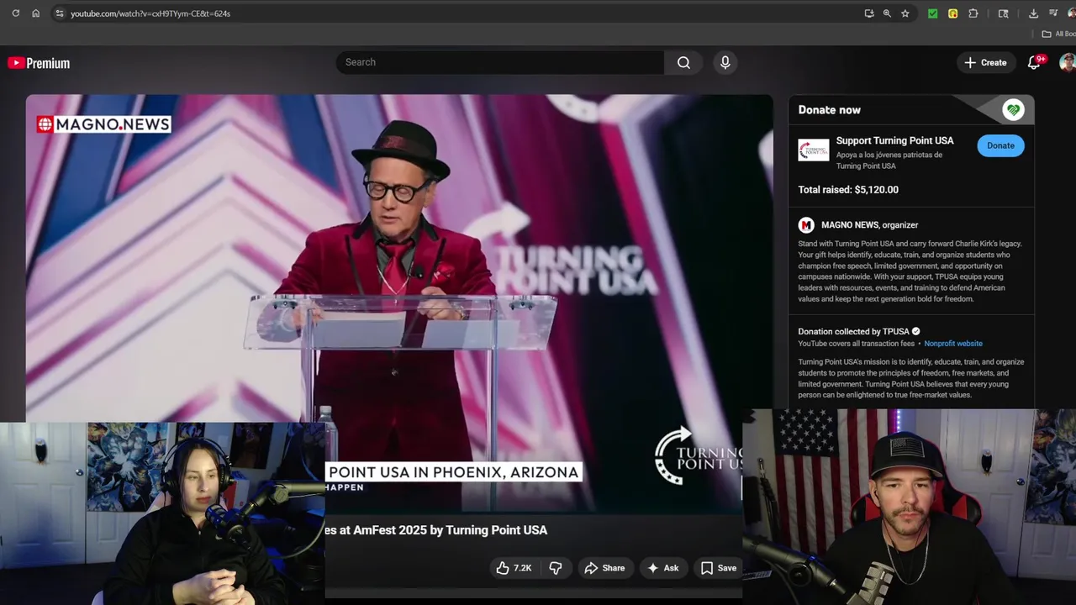
Task: Start voice search with the microphone icon
Action: point(725,62)
